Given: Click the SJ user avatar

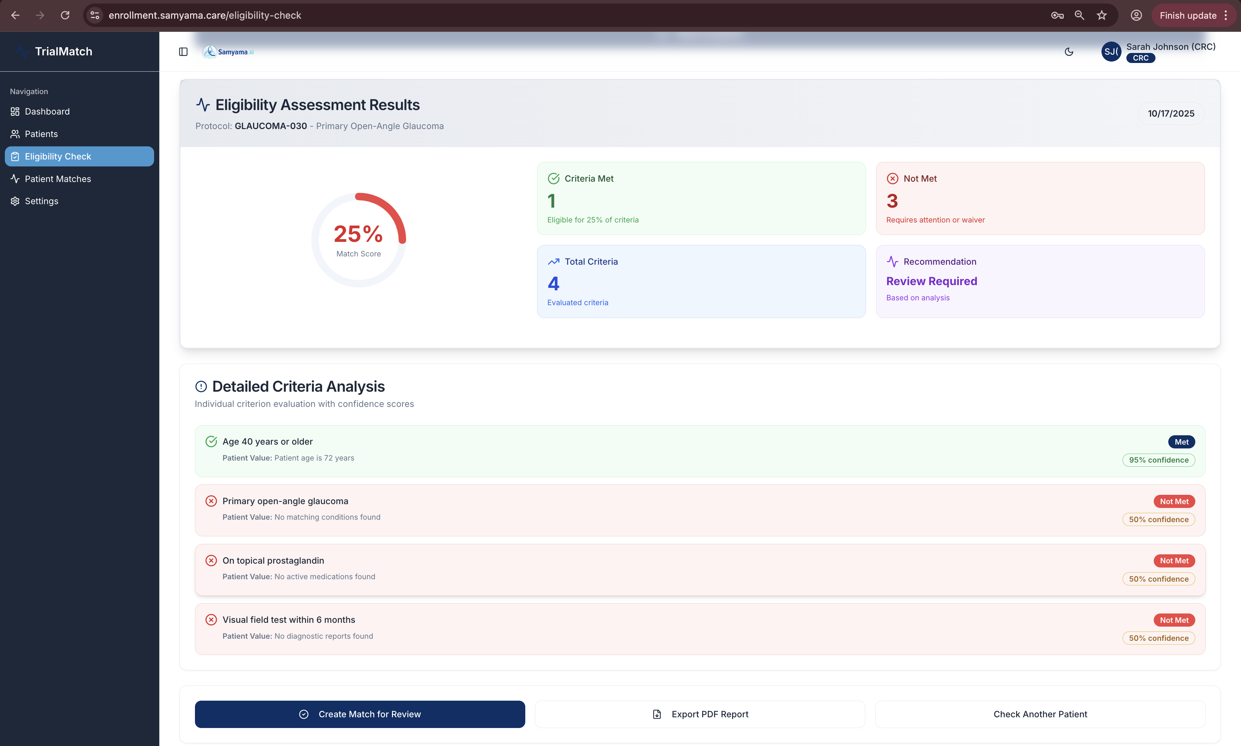Looking at the screenshot, I should [1111, 52].
